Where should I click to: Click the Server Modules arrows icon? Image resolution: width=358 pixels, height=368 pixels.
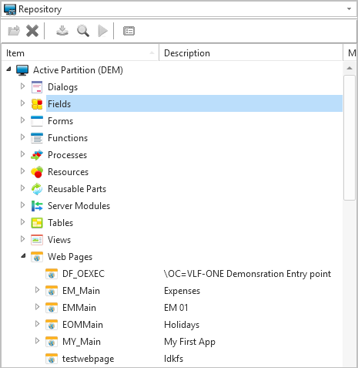37,206
